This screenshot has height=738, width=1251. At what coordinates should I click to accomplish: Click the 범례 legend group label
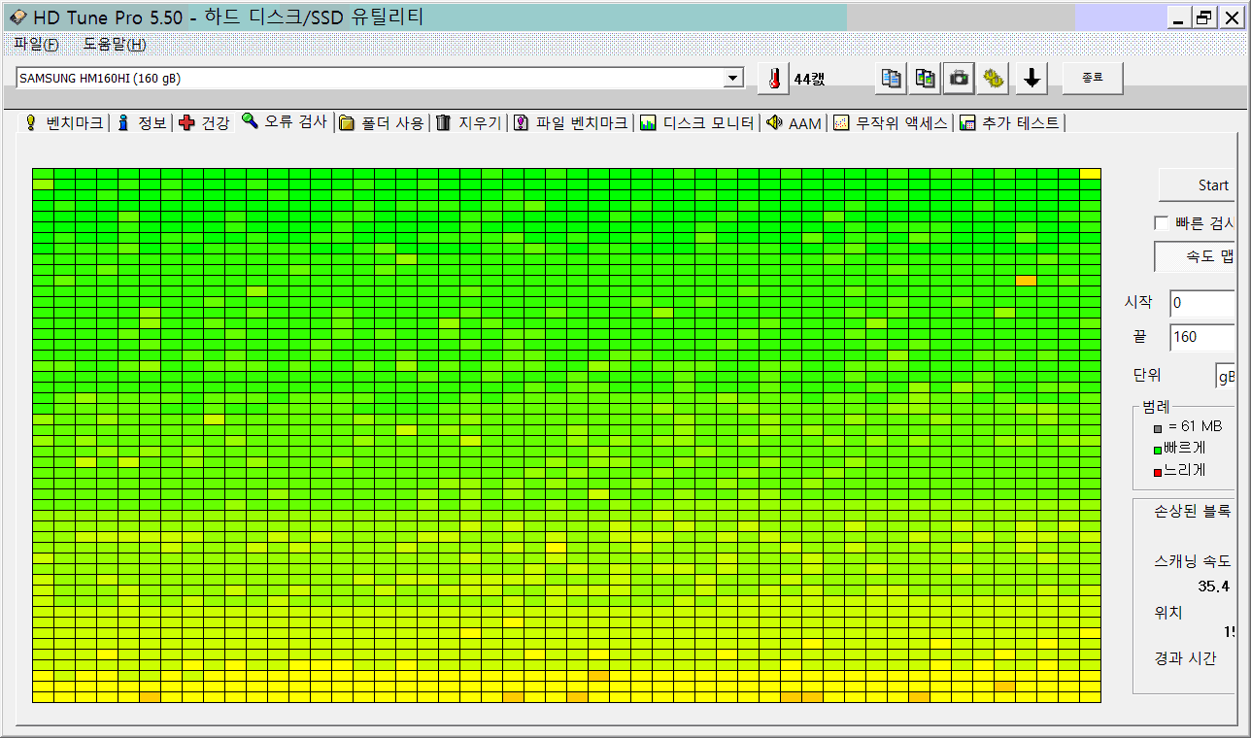coord(1156,406)
